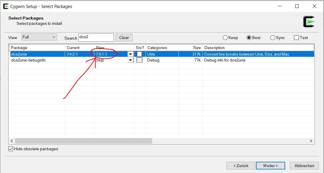Click 'Convert line breaks' description text
This screenshot has width=324, height=173.
click(x=247, y=54)
